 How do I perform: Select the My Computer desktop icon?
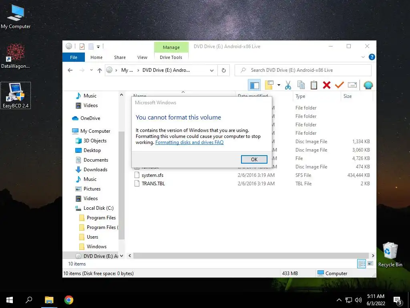pos(16,16)
